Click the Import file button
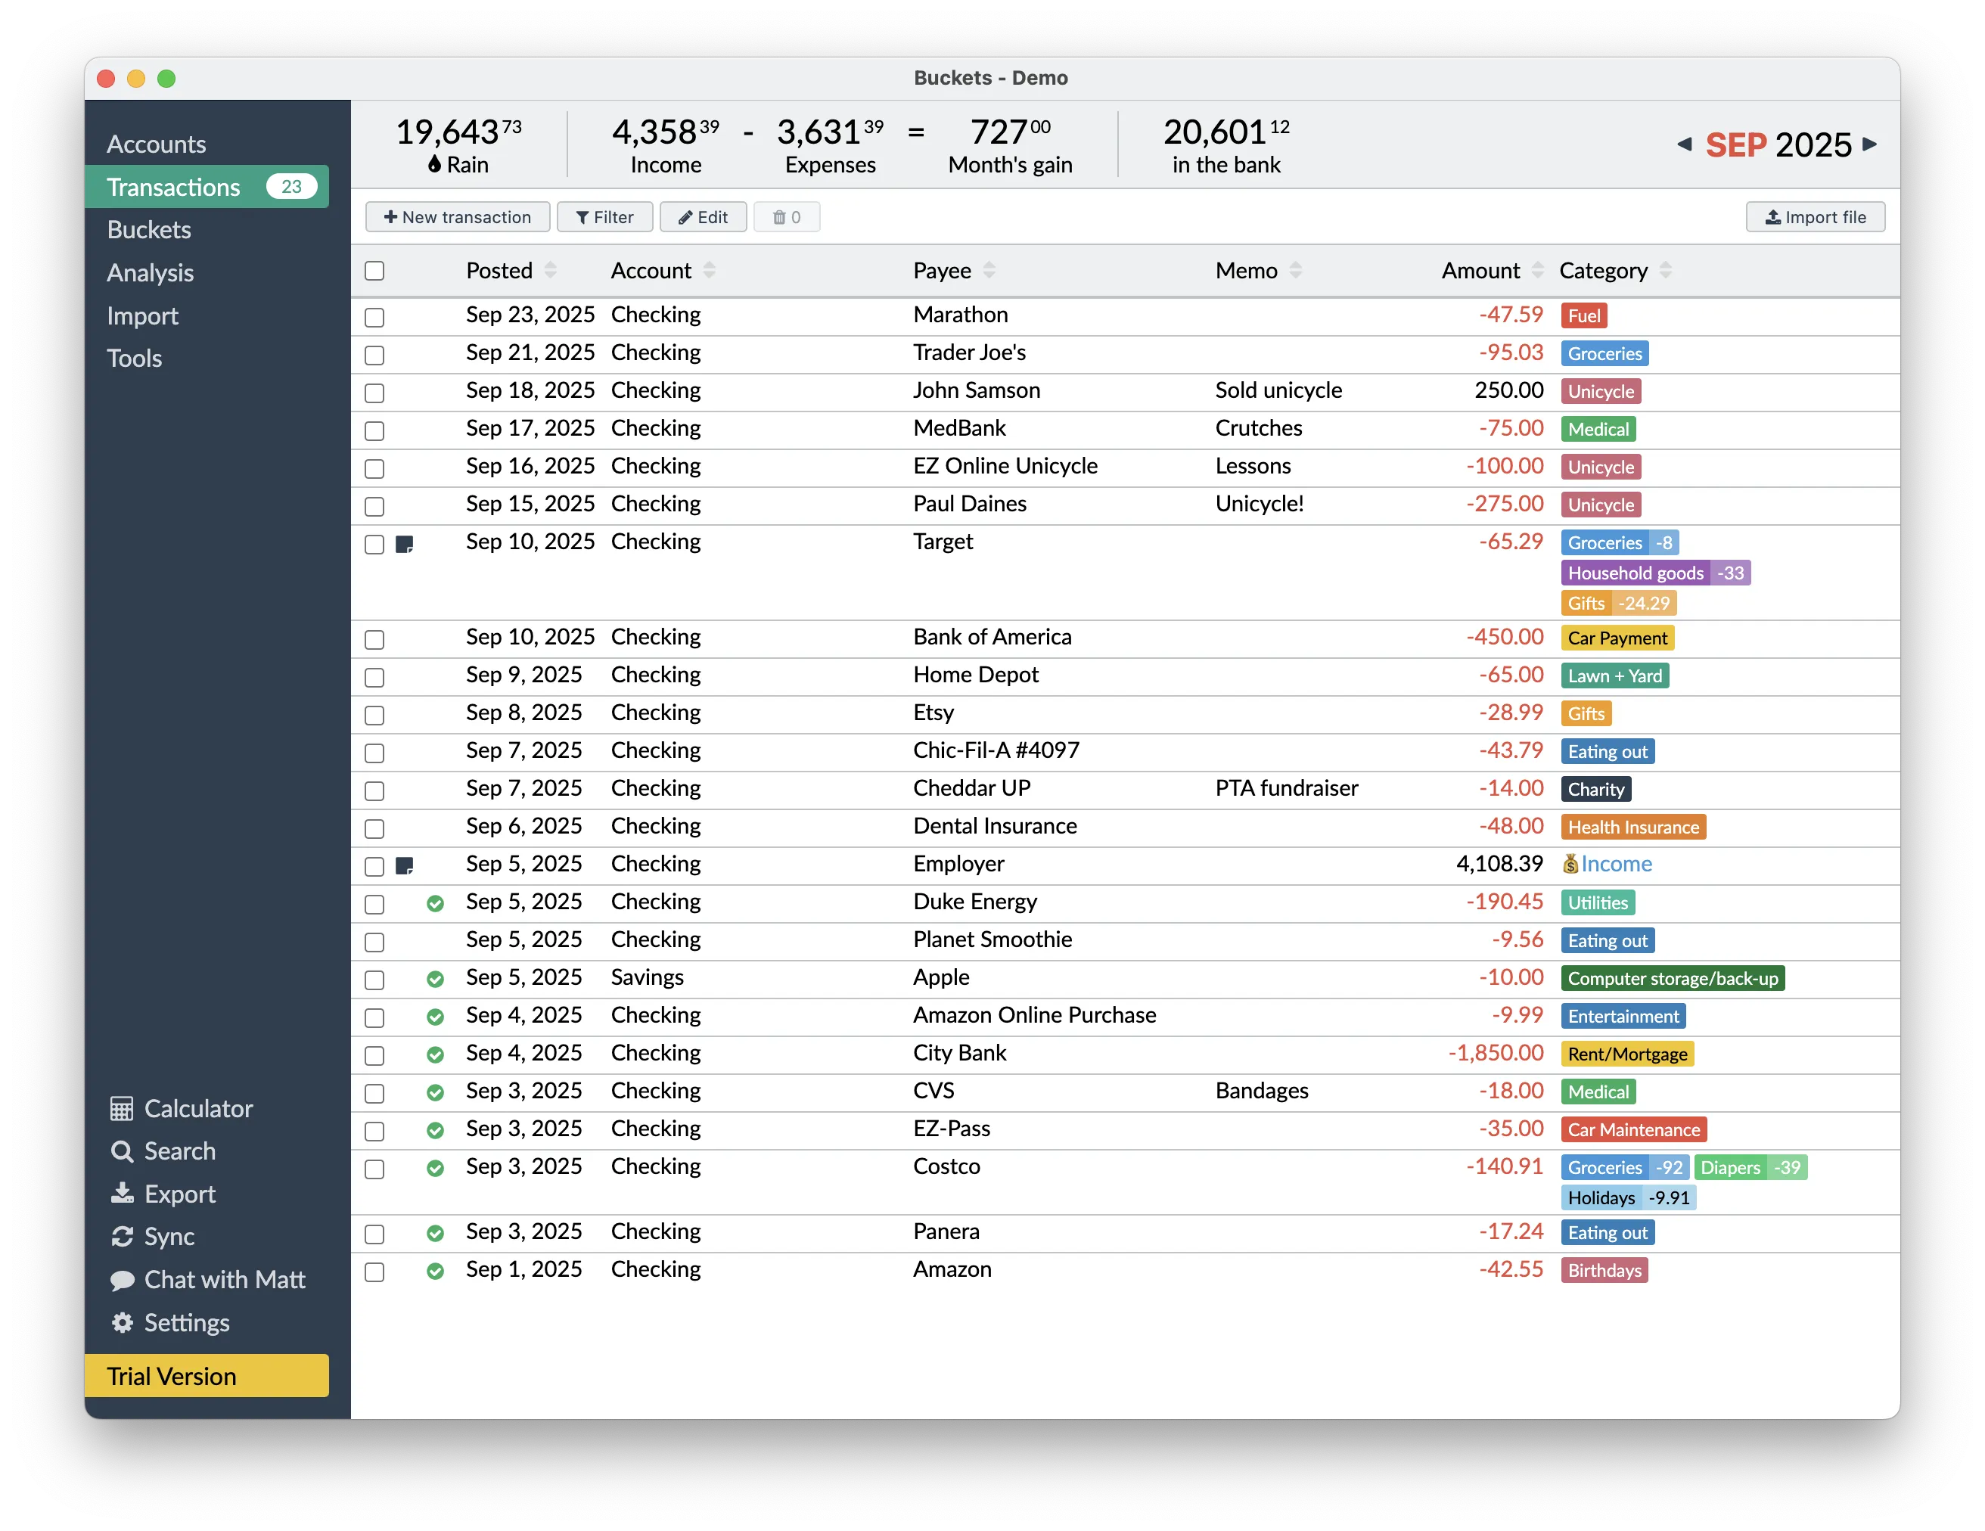Viewport: 1985px width, 1531px height. coord(1815,217)
